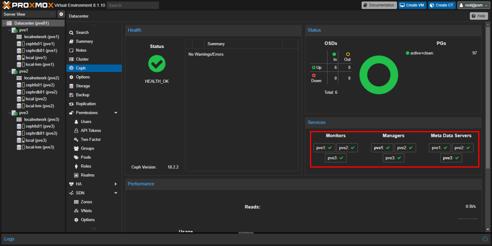Click the pve2 monitor service button
Image resolution: width=492 pixels, height=246 pixels.
tap(347, 148)
